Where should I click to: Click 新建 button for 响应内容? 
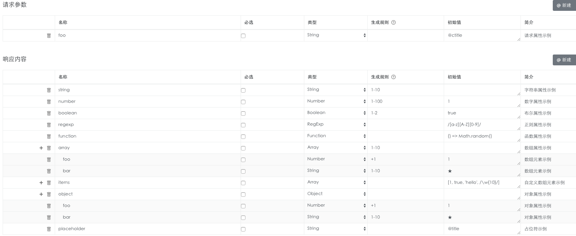(564, 60)
